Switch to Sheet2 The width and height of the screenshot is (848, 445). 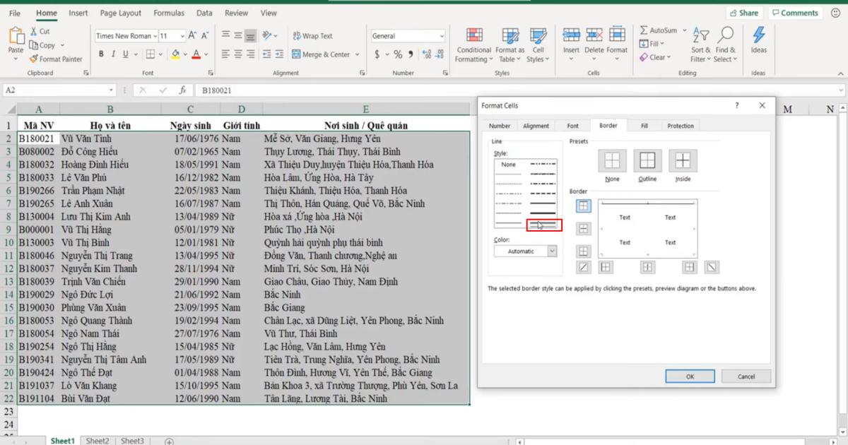tap(98, 440)
